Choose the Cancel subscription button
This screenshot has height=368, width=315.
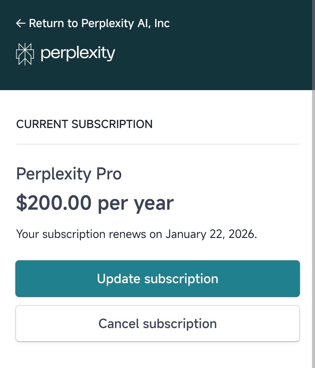point(157,323)
